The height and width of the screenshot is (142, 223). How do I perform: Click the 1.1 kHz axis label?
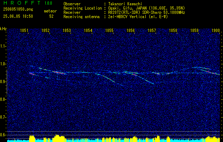(x=3, y=46)
